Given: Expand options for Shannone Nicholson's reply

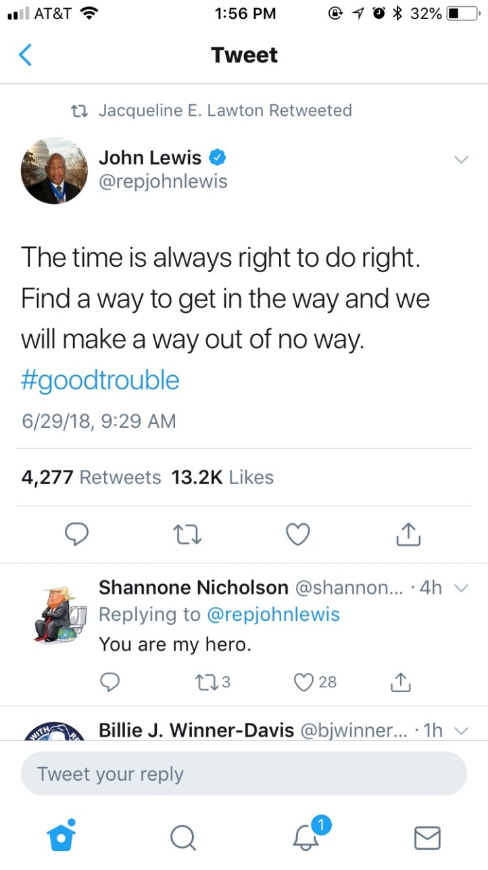Looking at the screenshot, I should pyautogui.click(x=461, y=588).
